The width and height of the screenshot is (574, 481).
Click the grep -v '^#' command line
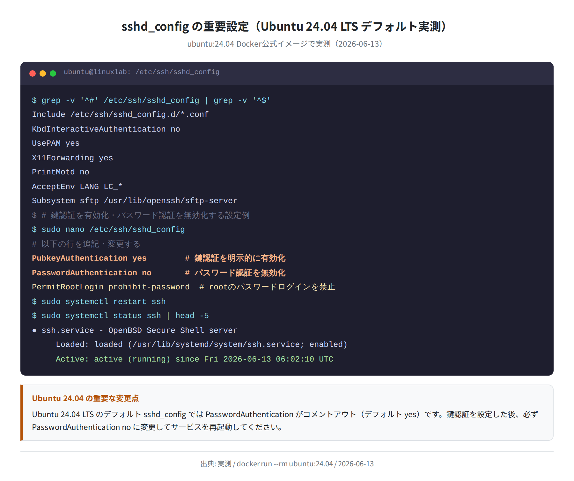click(x=151, y=100)
